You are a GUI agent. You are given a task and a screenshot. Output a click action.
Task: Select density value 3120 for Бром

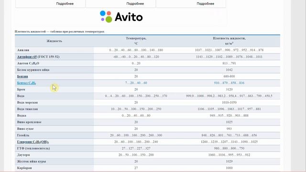[x=229, y=89]
